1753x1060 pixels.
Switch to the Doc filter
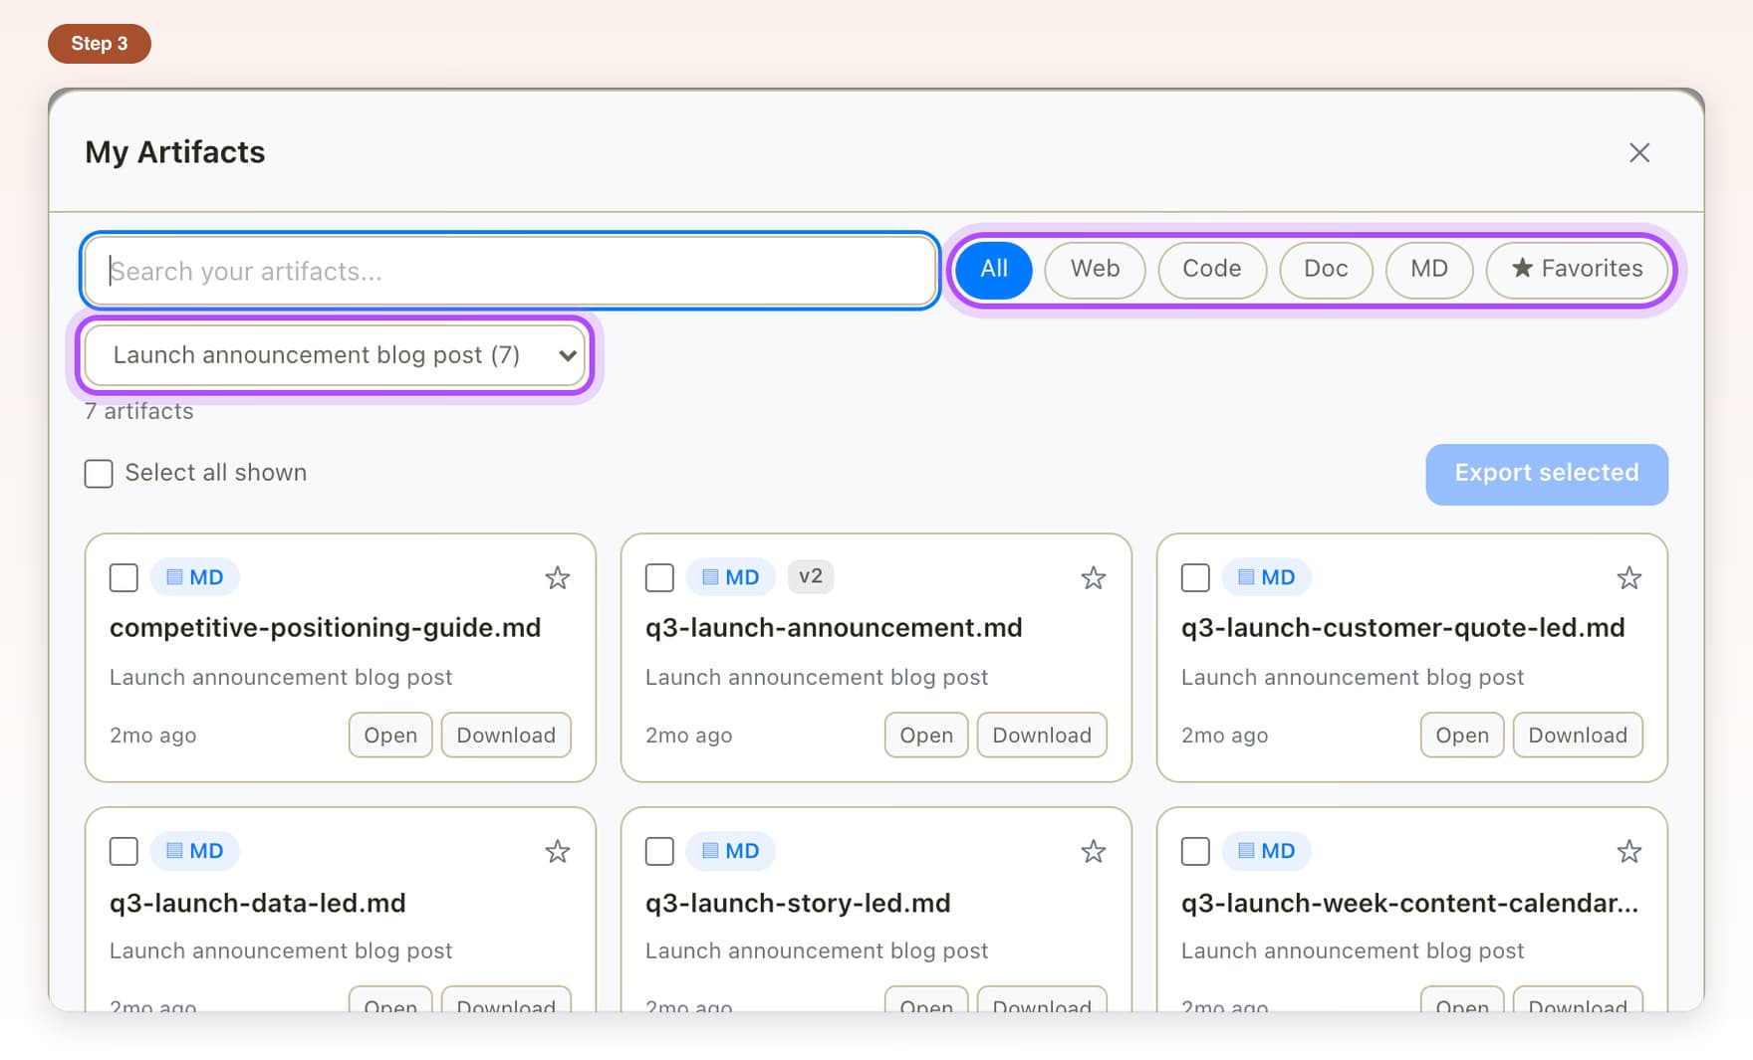(x=1326, y=269)
